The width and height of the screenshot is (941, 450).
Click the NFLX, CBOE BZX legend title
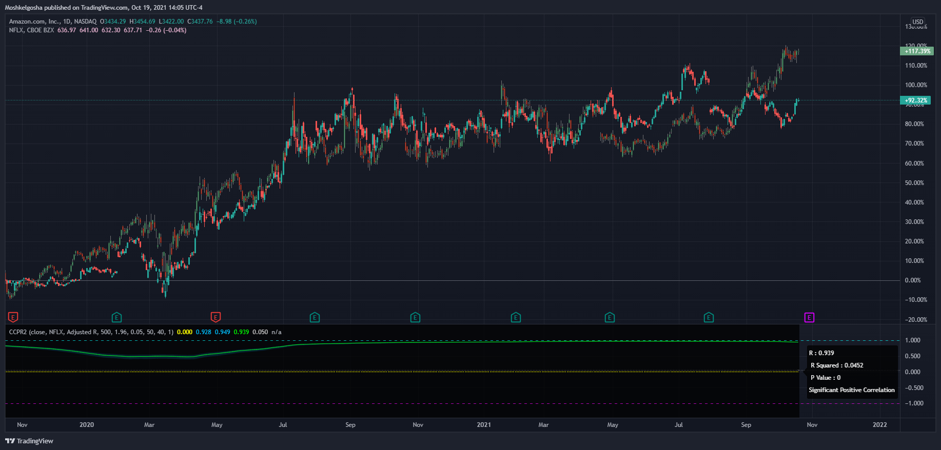click(31, 30)
